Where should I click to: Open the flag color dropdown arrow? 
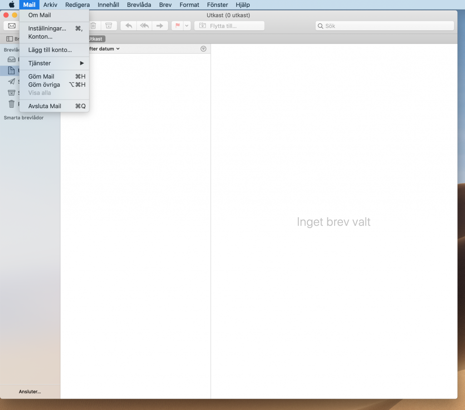(x=187, y=26)
